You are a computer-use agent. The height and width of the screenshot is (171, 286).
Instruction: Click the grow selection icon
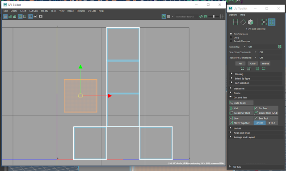pyautogui.click(x=249, y=69)
